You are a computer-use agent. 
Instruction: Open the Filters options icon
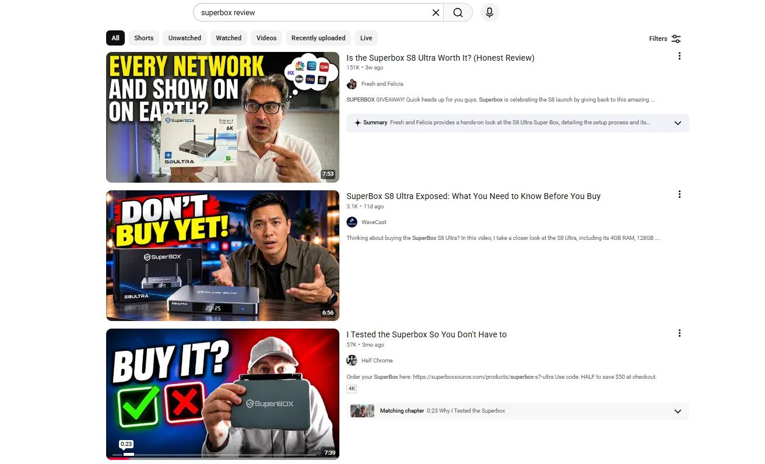pyautogui.click(x=676, y=39)
